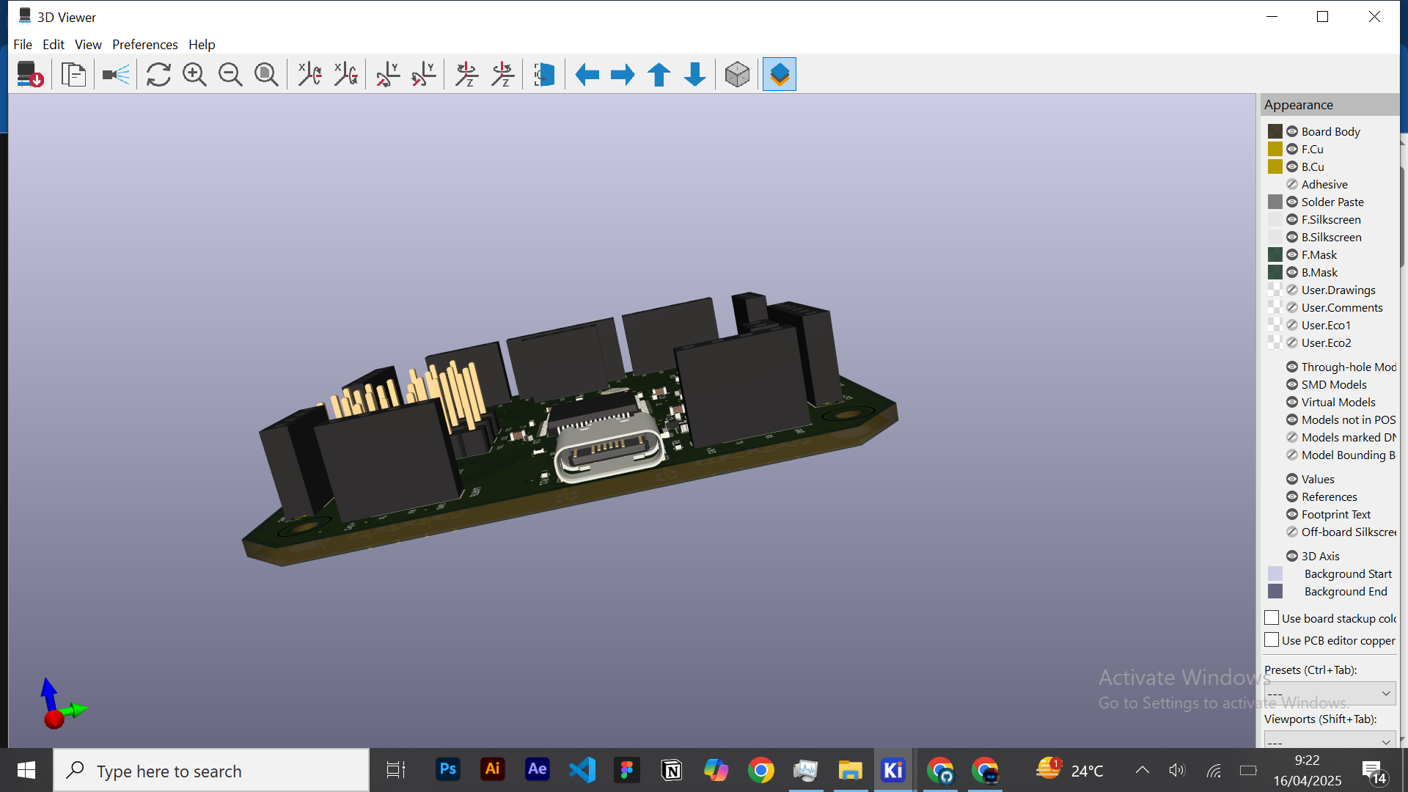Show the Adhesive layer
Screen dimensions: 1408x792
(x=1292, y=184)
